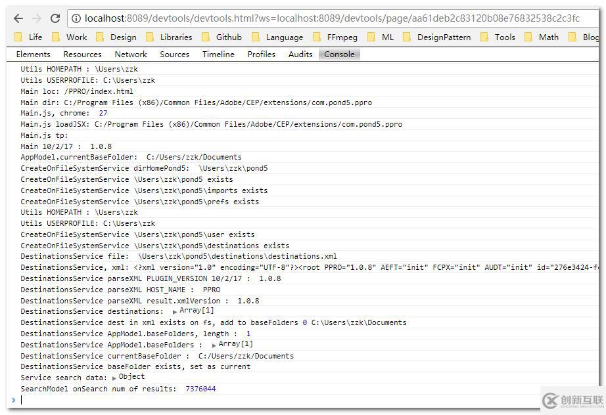
Task: Click the 'pond5\user exists' log line
Action: tap(137, 234)
